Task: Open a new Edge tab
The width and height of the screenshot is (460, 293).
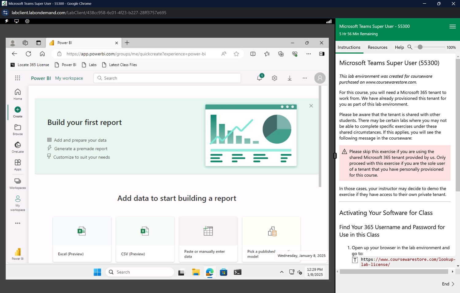Action: point(127,43)
